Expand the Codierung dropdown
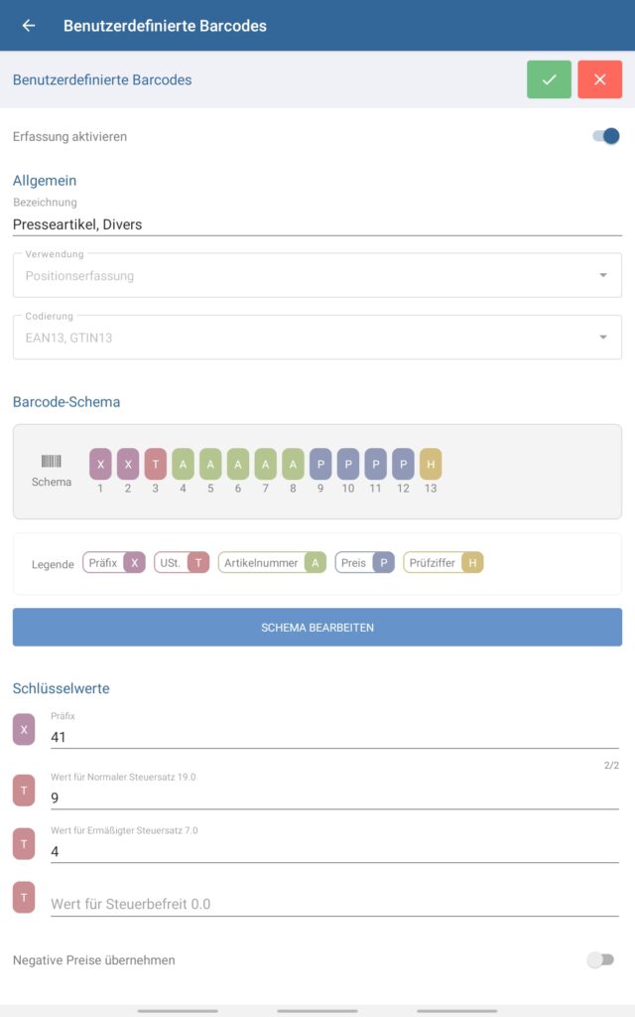The width and height of the screenshot is (635, 1017). coord(317,338)
